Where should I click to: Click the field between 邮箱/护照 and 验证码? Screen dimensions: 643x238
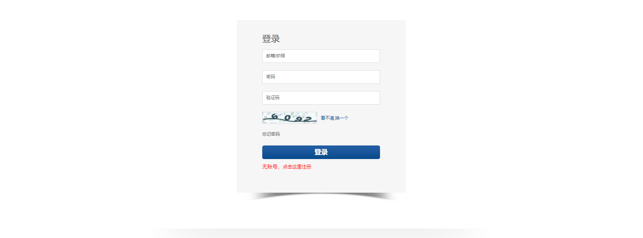(321, 77)
